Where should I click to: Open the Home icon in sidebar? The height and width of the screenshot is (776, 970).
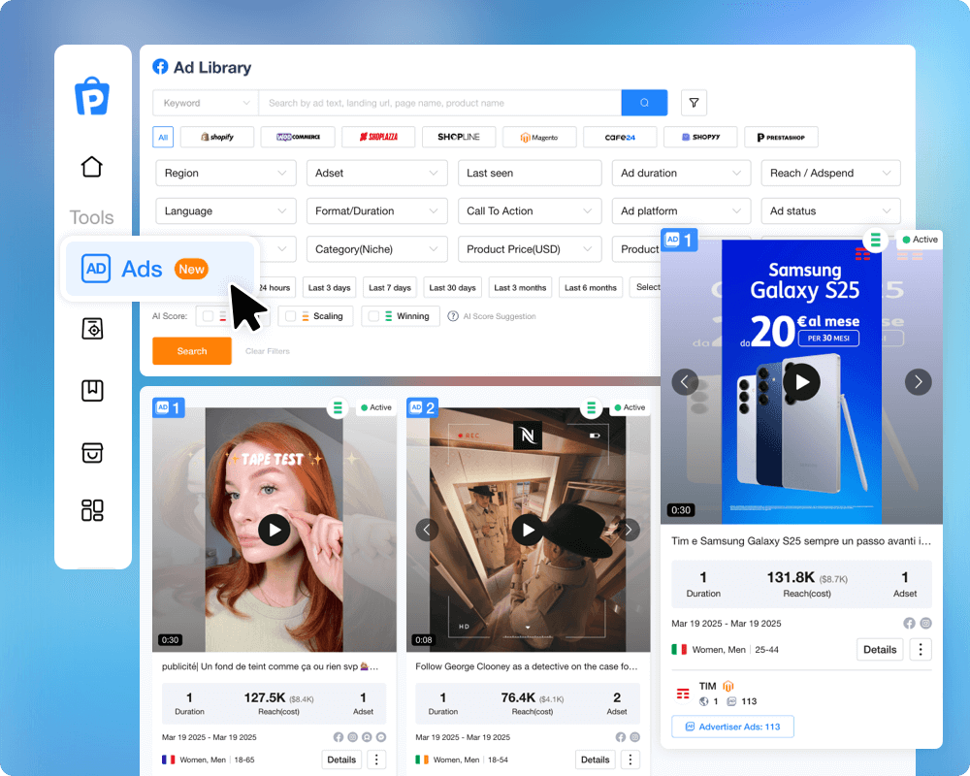(x=91, y=167)
